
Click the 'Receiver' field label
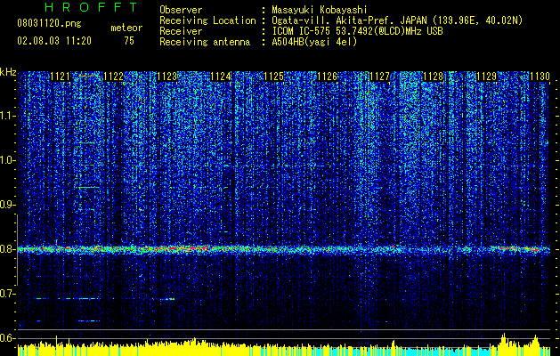point(181,31)
